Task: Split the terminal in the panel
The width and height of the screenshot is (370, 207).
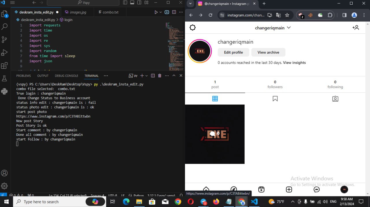Action: pyautogui.click(x=153, y=76)
